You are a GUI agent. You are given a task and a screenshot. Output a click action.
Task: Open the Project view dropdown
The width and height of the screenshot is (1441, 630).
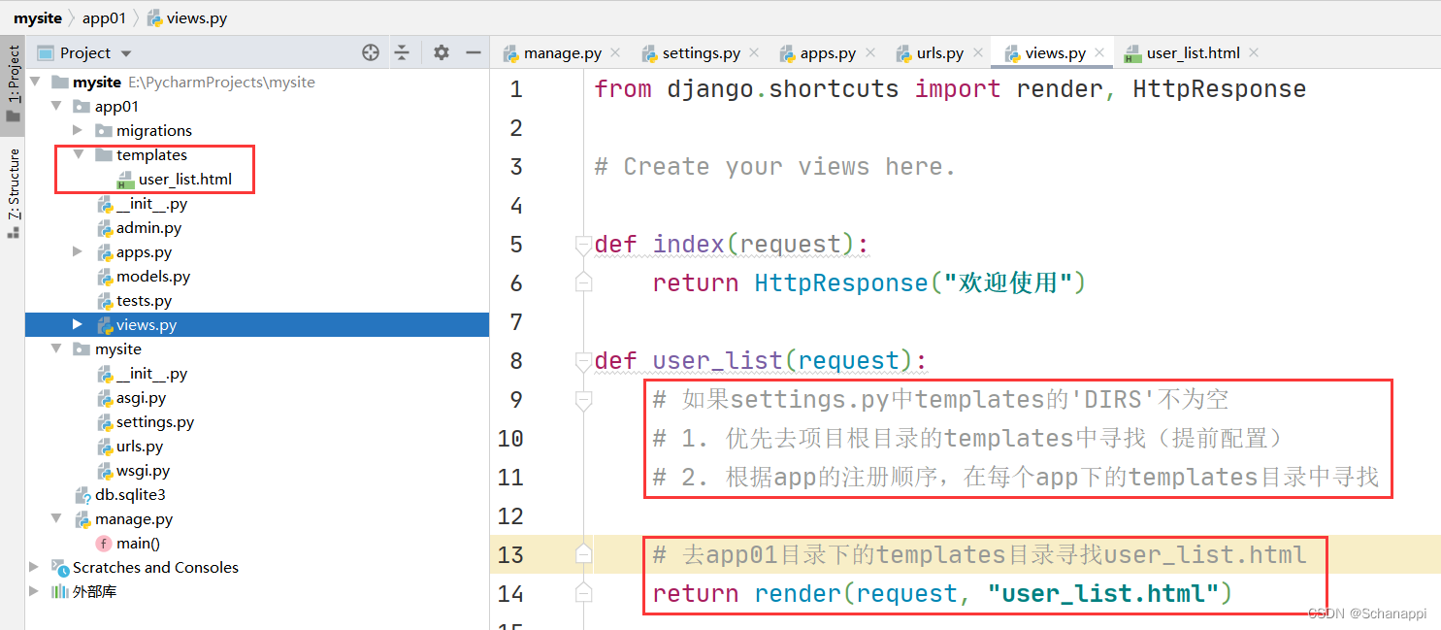click(126, 54)
